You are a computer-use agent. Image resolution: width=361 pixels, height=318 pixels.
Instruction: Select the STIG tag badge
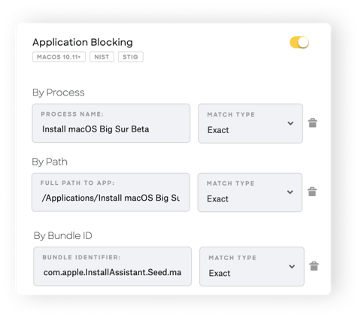[131, 57]
